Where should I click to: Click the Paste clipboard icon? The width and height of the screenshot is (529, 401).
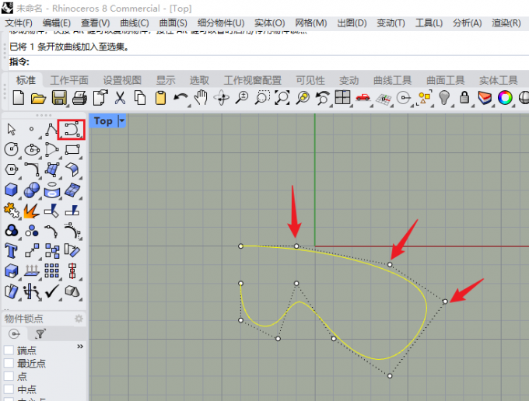tap(160, 98)
